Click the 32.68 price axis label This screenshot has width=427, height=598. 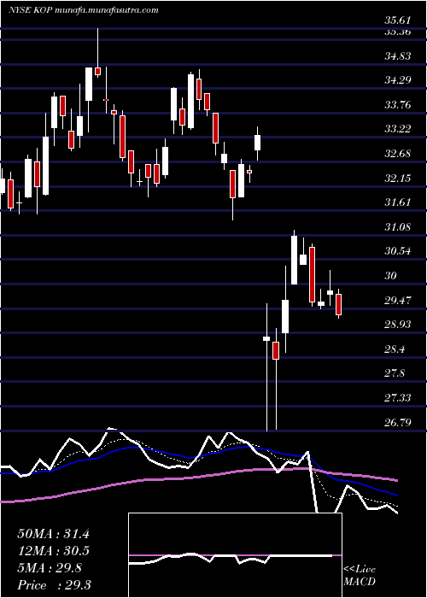tap(398, 154)
